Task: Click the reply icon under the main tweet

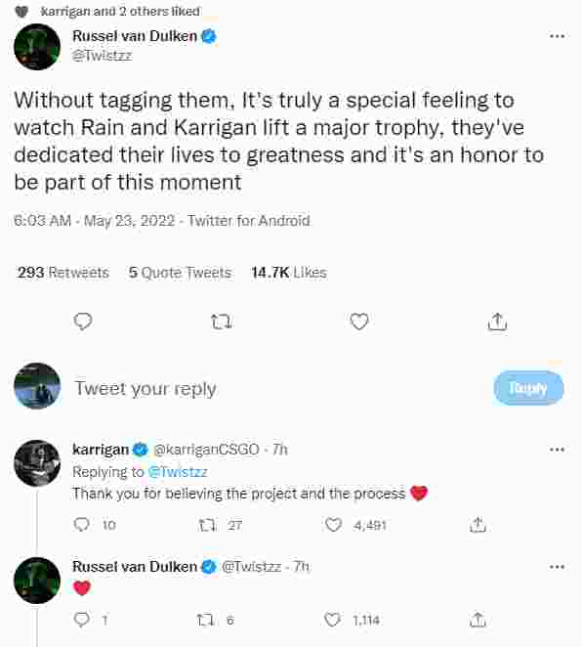Action: tap(83, 322)
